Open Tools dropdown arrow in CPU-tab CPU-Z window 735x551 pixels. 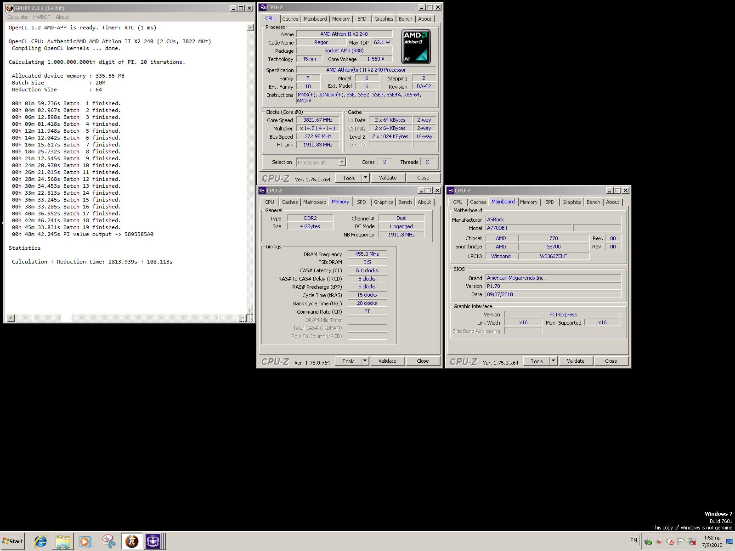[365, 178]
